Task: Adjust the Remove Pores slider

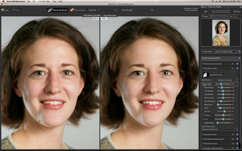Action: pos(224,98)
